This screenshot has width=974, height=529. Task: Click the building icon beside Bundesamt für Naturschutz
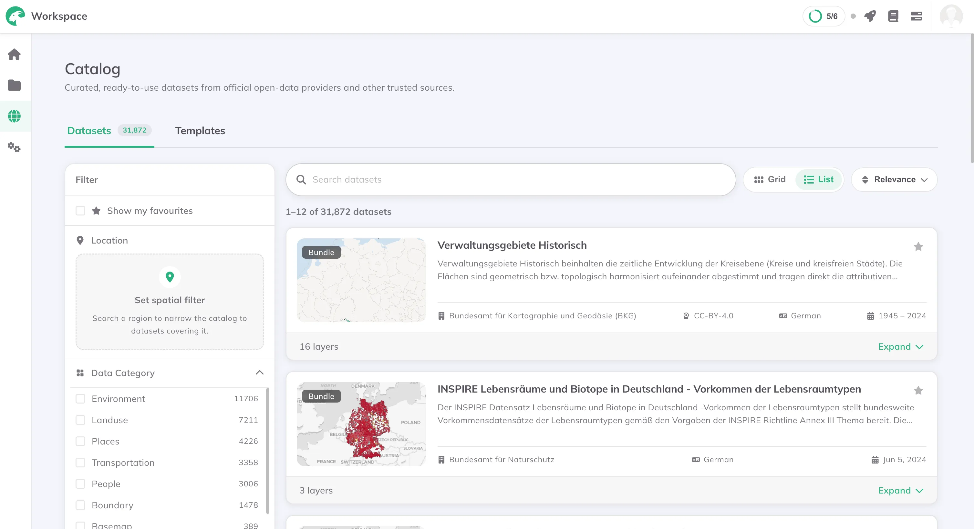pyautogui.click(x=441, y=460)
